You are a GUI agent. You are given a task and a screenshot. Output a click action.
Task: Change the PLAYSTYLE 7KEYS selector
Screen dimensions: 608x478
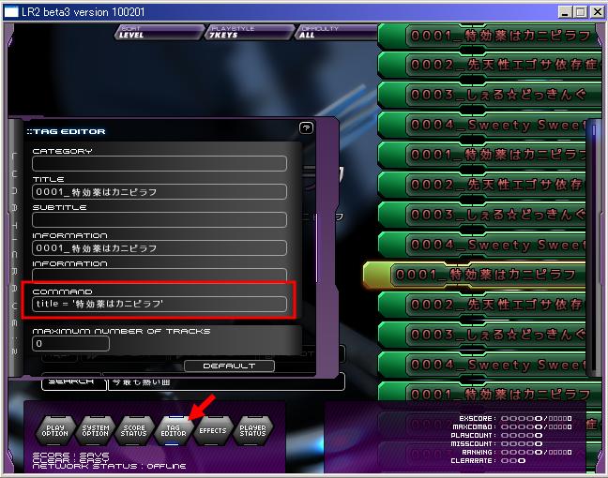click(x=250, y=32)
